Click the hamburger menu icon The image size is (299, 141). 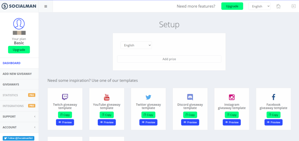[46, 6]
